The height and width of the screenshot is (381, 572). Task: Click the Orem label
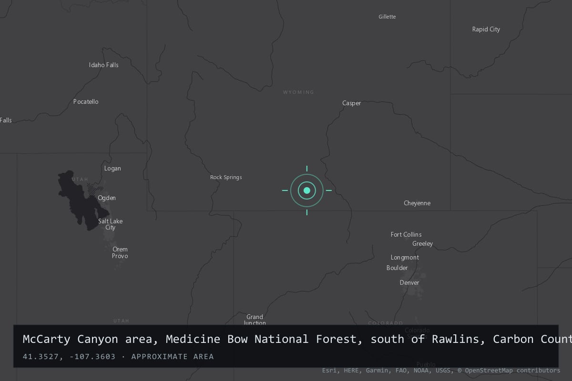click(120, 249)
